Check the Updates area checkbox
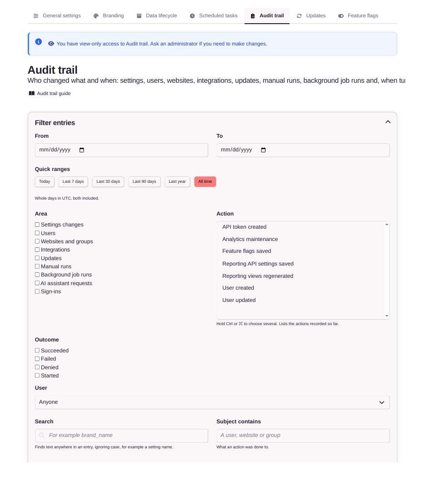The width and height of the screenshot is (425, 482). point(37,258)
